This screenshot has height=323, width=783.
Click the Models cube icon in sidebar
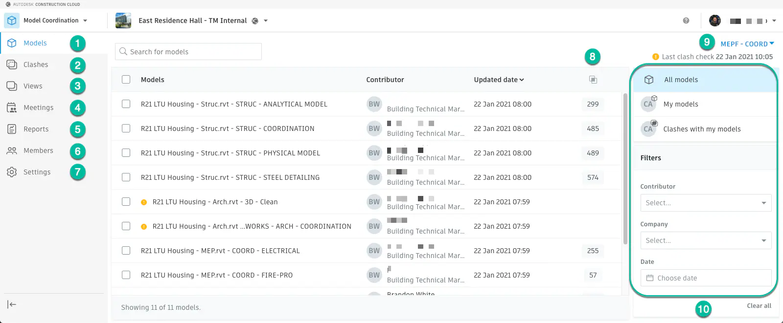pyautogui.click(x=12, y=43)
